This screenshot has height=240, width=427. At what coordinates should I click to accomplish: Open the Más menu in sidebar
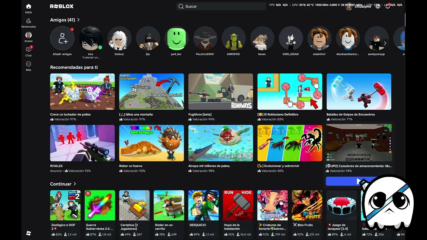pyautogui.click(x=28, y=66)
